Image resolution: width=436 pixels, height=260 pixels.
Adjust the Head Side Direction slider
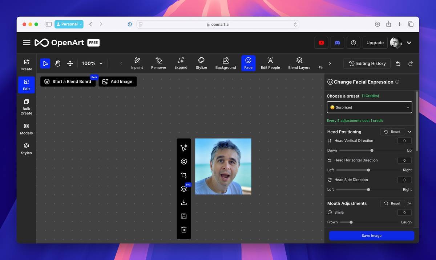click(x=368, y=190)
